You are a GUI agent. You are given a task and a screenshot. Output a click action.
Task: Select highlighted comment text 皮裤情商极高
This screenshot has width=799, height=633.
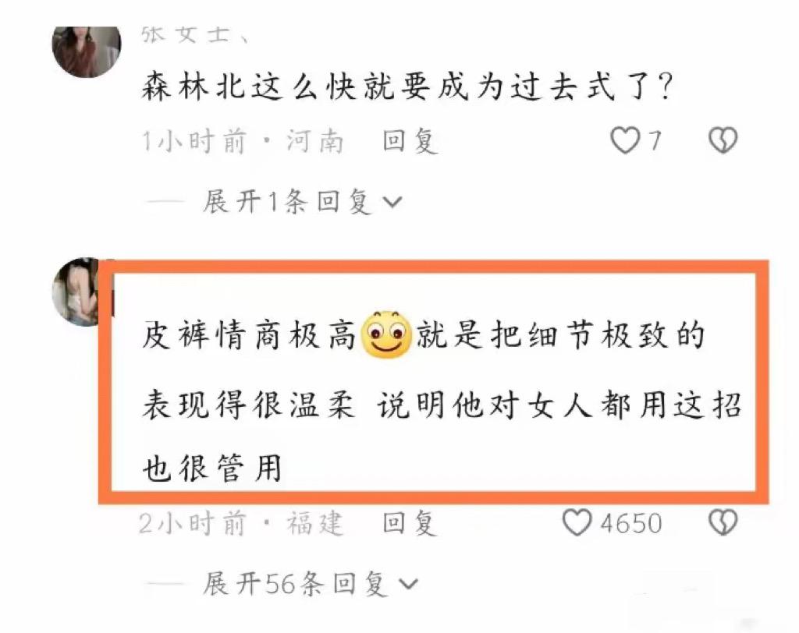pos(248,335)
